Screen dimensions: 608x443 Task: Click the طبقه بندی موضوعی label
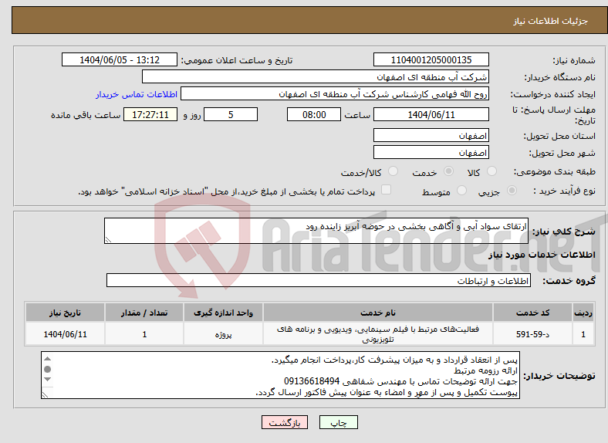(x=555, y=171)
